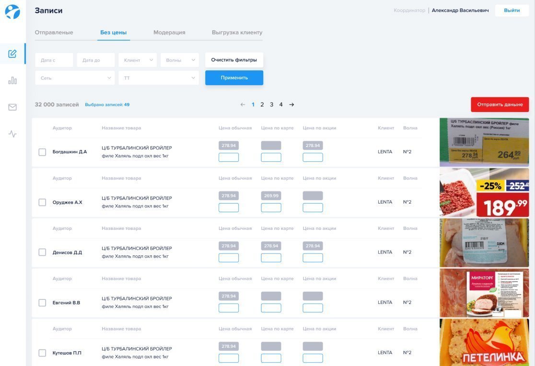Click Цена по акции input for Денисов Д.Д
The height and width of the screenshot is (366, 535).
click(x=313, y=258)
